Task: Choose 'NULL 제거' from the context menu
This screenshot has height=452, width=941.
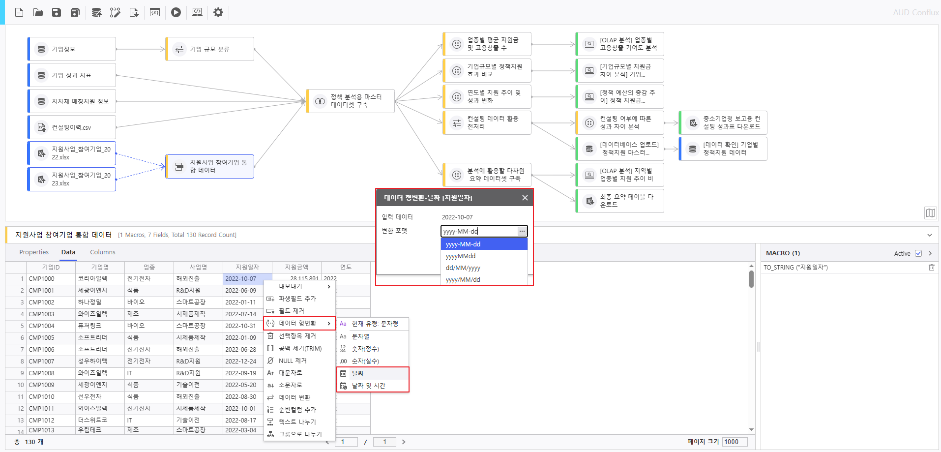Action: pos(293,361)
